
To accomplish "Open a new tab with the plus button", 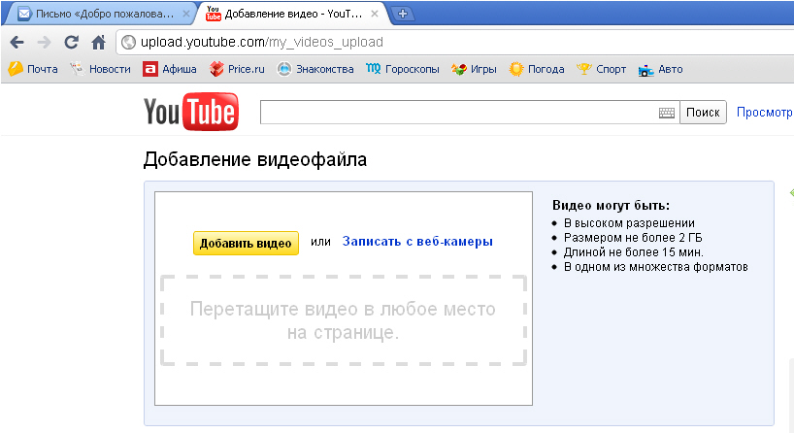I will click(x=403, y=14).
